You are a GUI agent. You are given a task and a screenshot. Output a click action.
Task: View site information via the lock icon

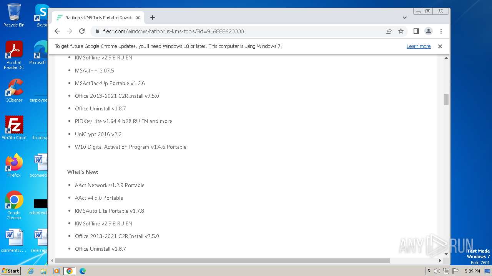[97, 31]
